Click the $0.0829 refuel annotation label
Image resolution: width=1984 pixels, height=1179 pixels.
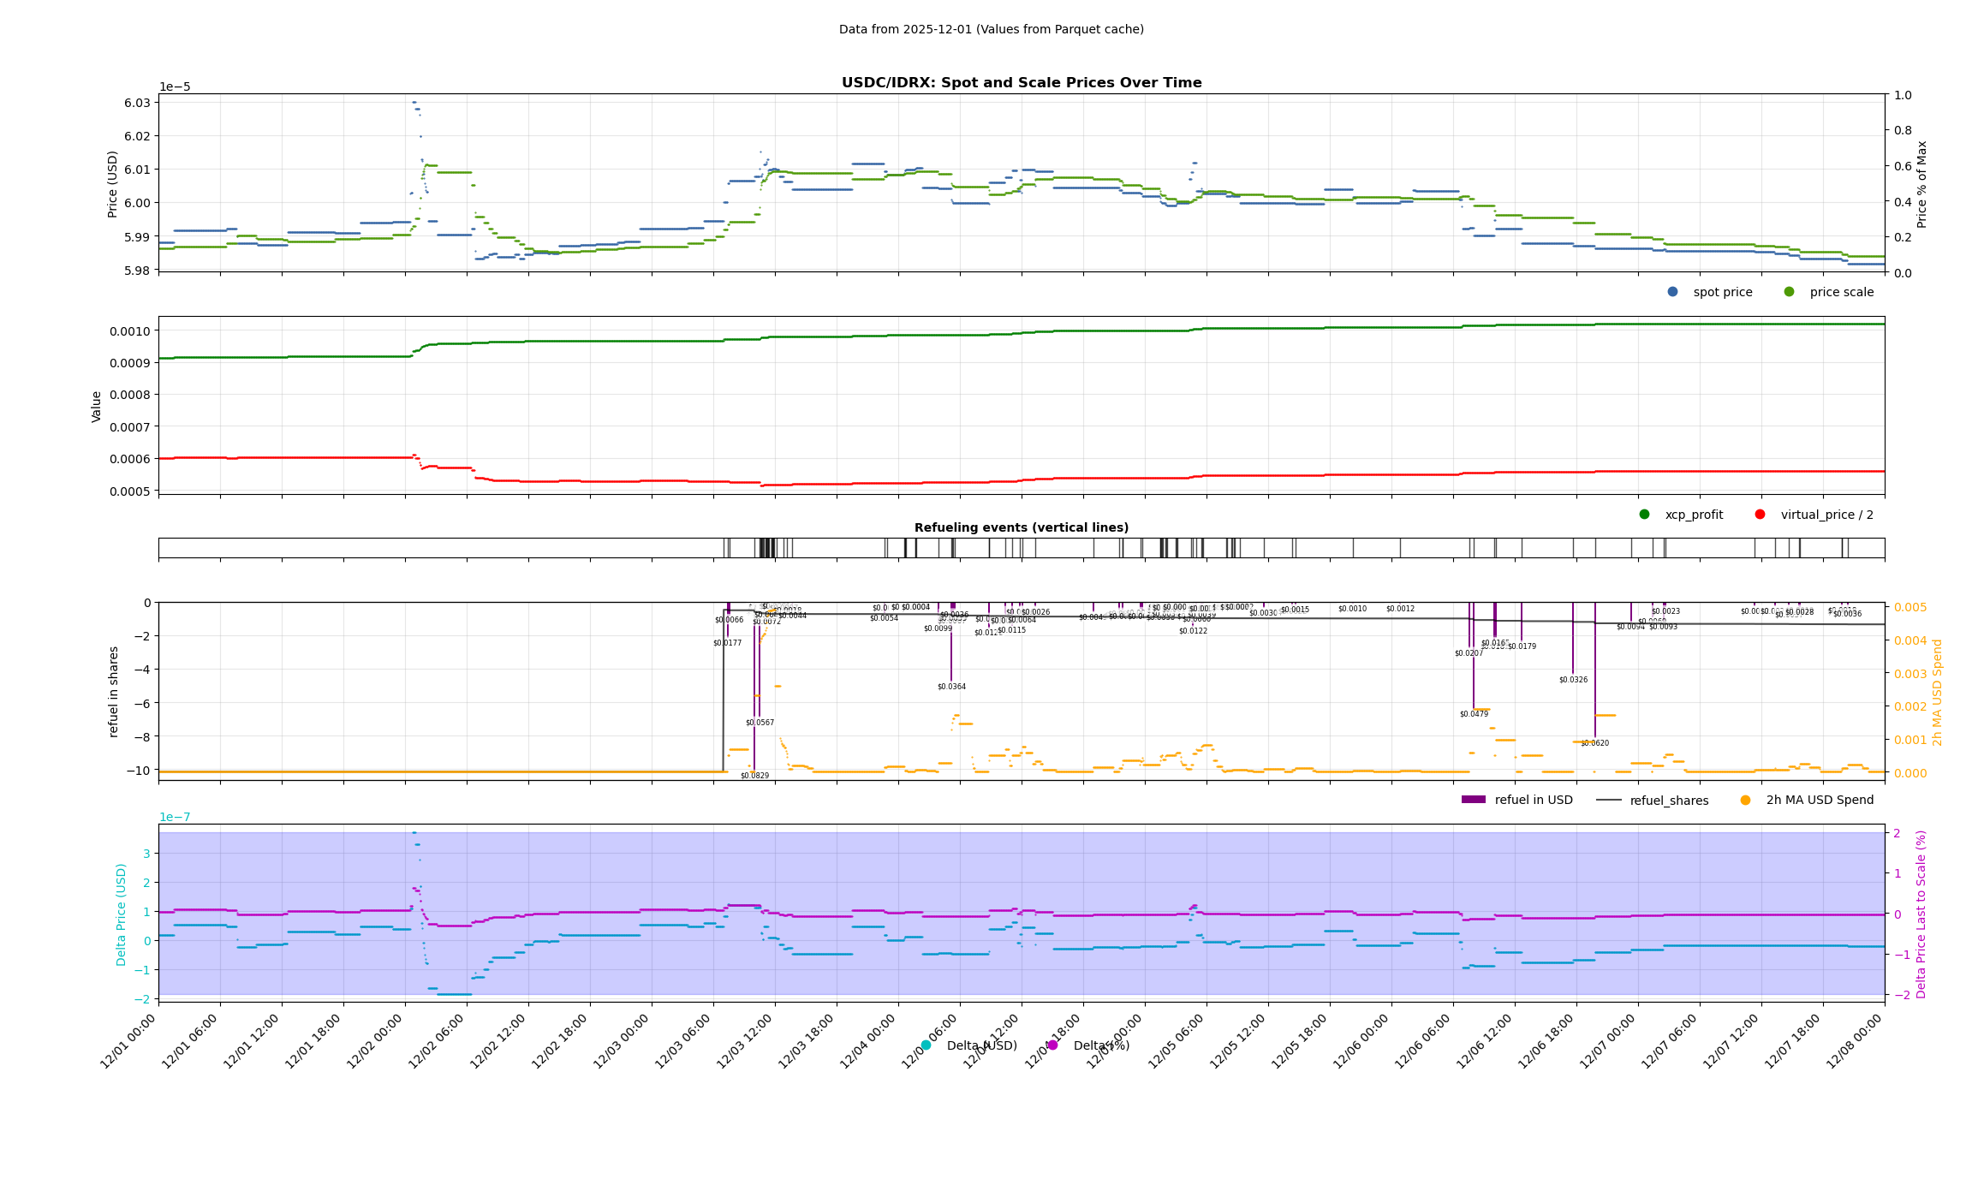pos(754,776)
